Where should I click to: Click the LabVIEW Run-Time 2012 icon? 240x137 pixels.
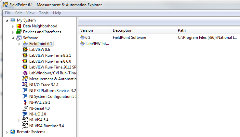[25, 67]
